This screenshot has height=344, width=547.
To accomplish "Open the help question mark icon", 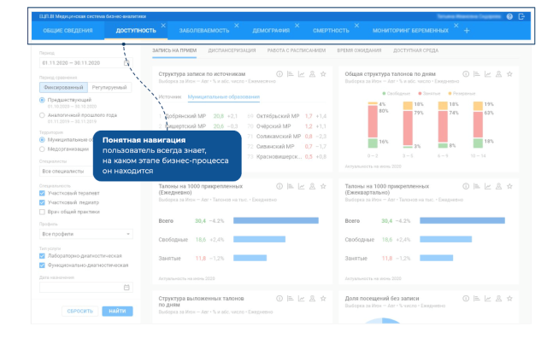I will click(x=509, y=16).
